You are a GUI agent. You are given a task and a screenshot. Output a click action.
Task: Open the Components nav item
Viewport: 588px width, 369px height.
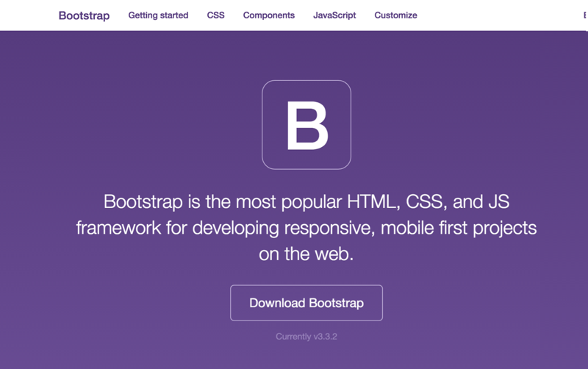click(x=268, y=15)
